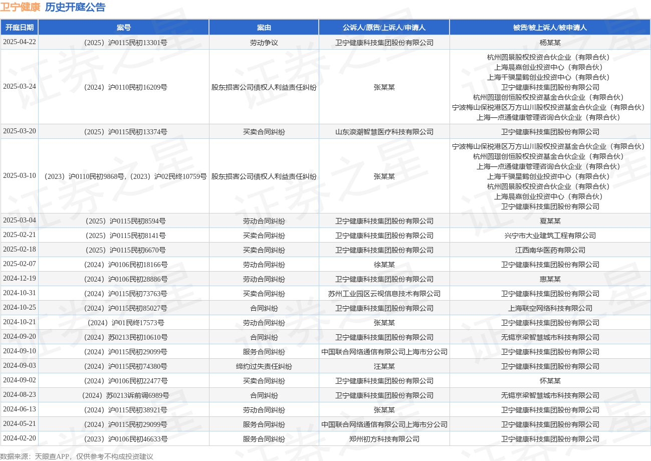Image resolution: width=651 pixels, height=461 pixels.
Task: Select the 案号 column header
Action: coord(124,27)
